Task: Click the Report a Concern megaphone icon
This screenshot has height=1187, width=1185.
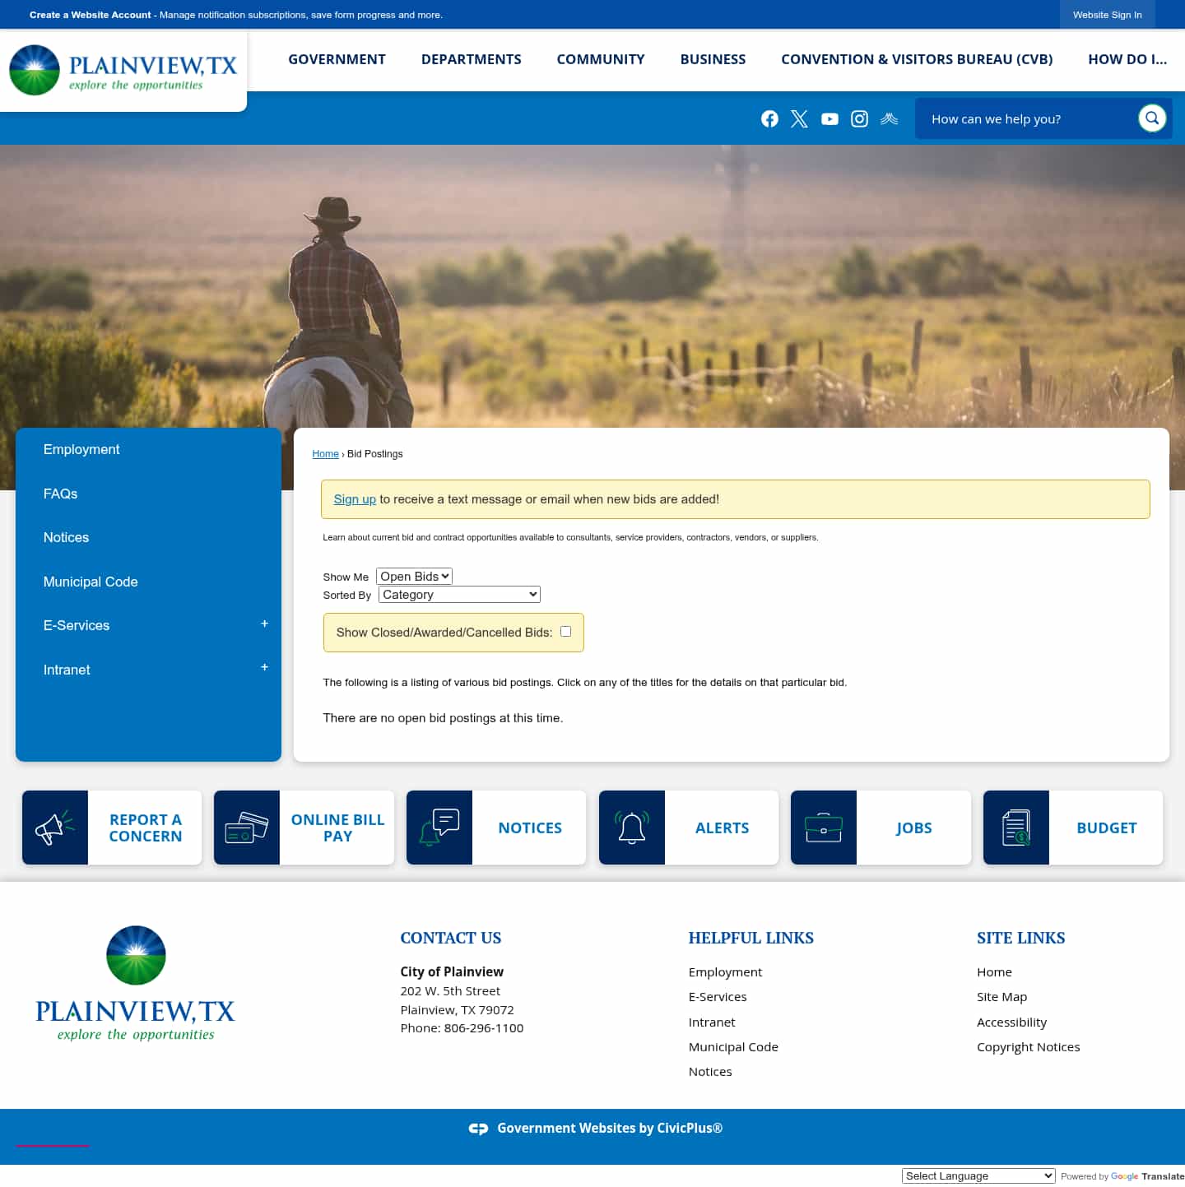Action: tap(54, 828)
